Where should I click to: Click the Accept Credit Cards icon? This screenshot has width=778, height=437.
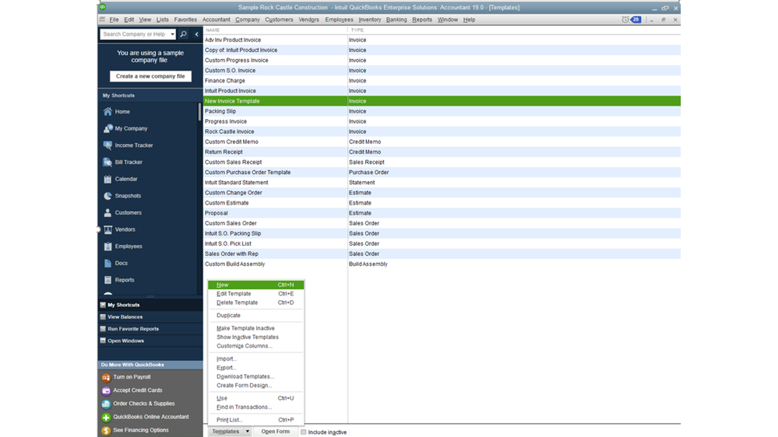[106, 390]
